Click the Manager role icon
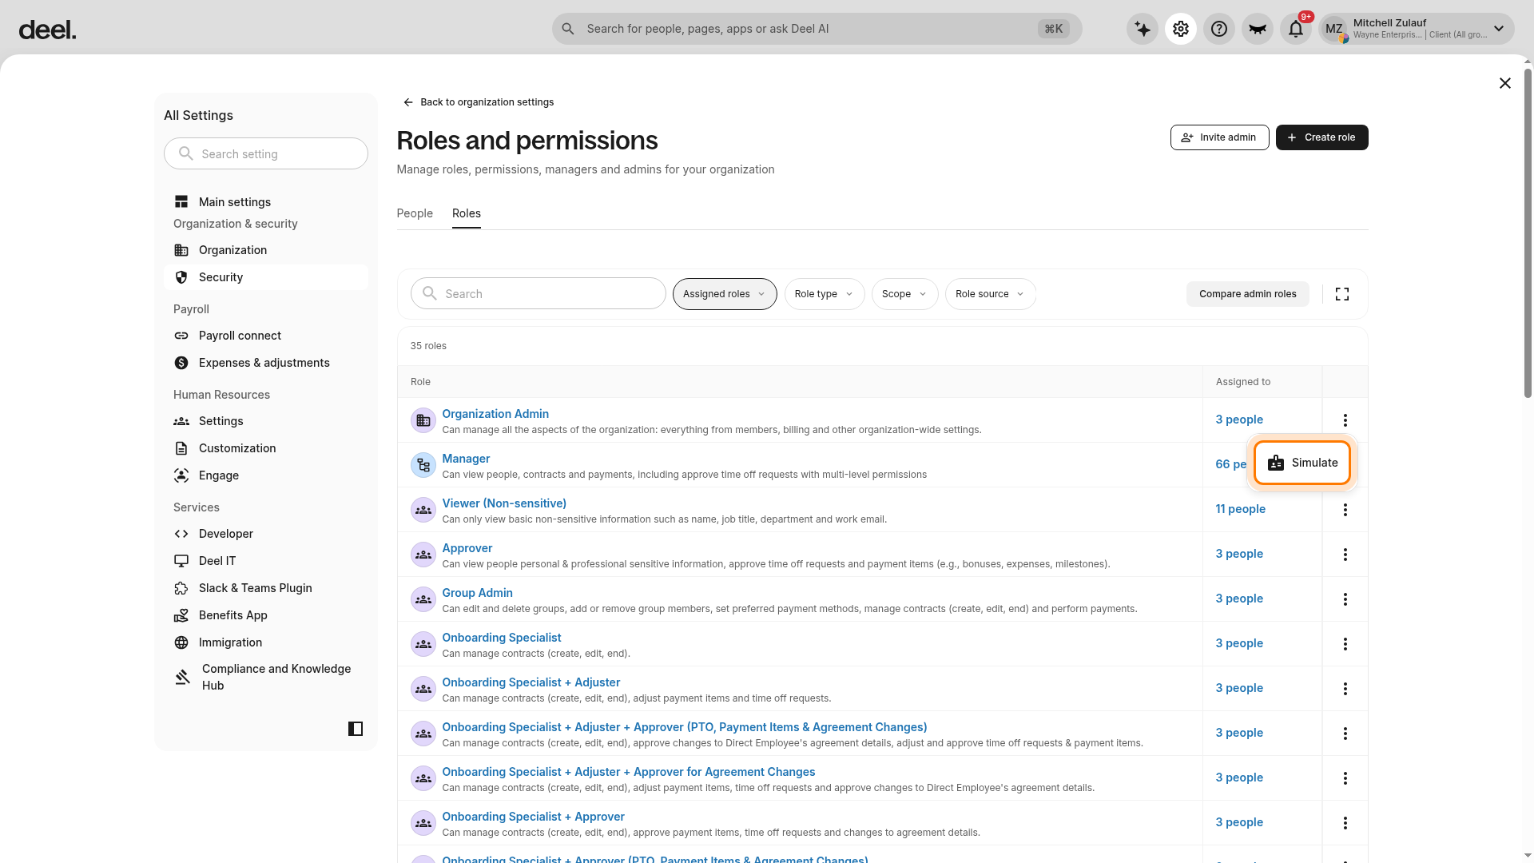Image resolution: width=1534 pixels, height=863 pixels. tap(423, 465)
